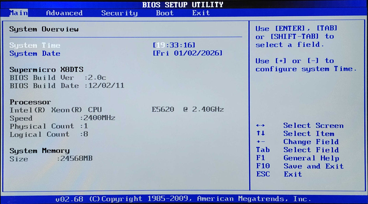Click the left-right arrows Select Screen icon
This screenshot has width=368, height=204.
(x=260, y=126)
